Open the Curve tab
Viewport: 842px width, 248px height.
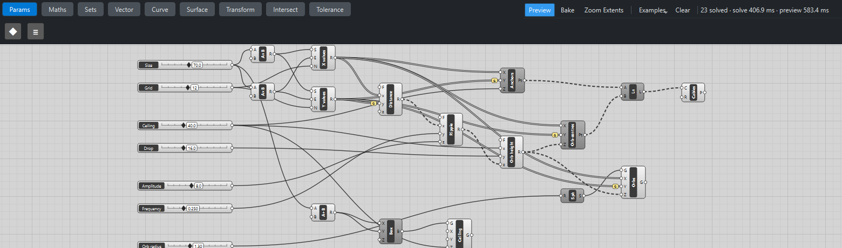tap(160, 9)
